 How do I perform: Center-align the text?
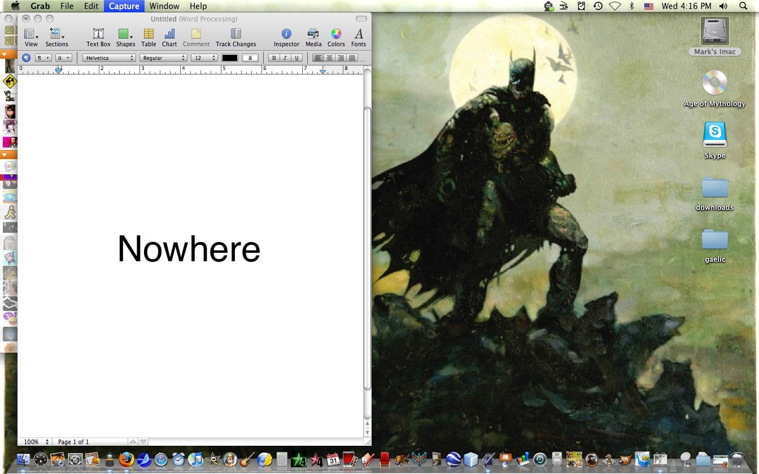click(x=329, y=58)
